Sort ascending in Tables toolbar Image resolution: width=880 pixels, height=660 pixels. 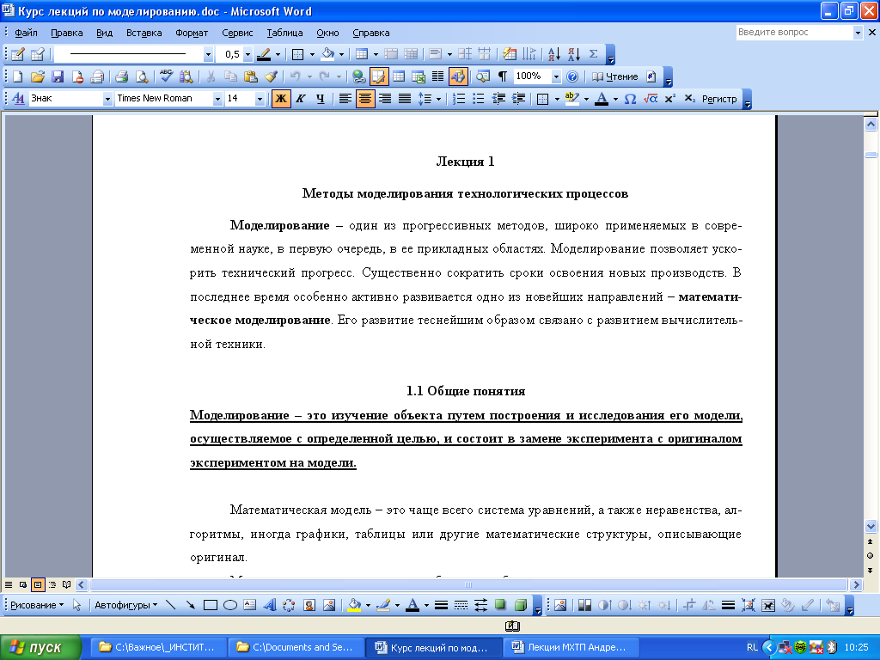click(554, 54)
